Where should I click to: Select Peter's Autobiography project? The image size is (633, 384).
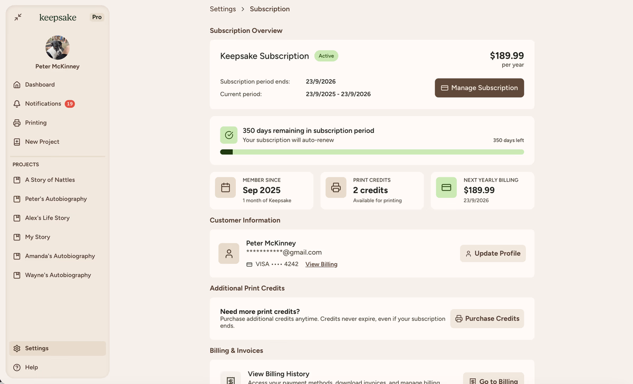(x=56, y=199)
